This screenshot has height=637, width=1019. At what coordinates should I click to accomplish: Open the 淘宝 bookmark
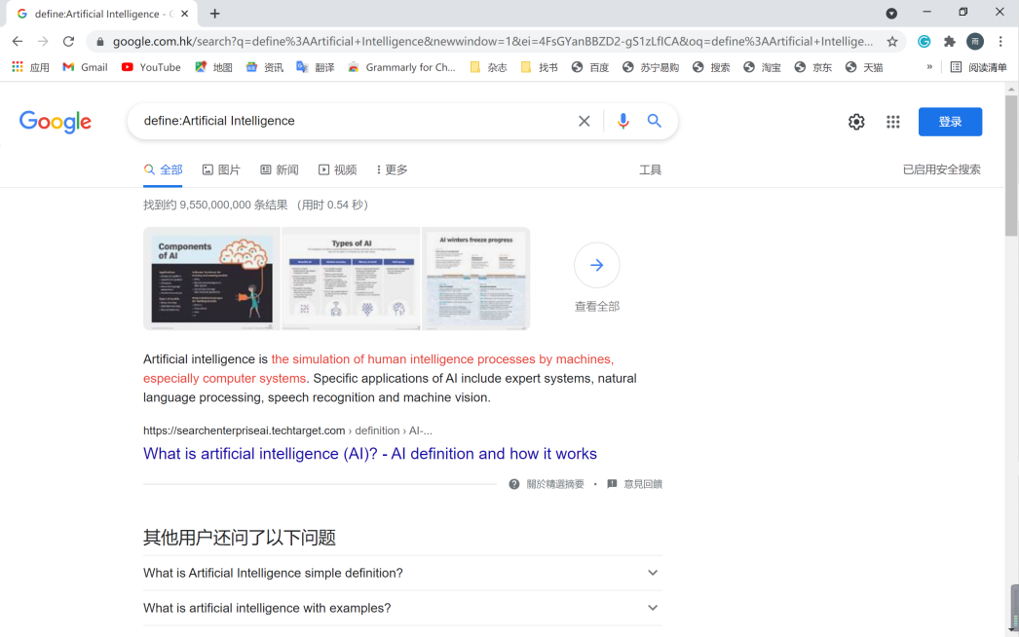click(x=762, y=67)
